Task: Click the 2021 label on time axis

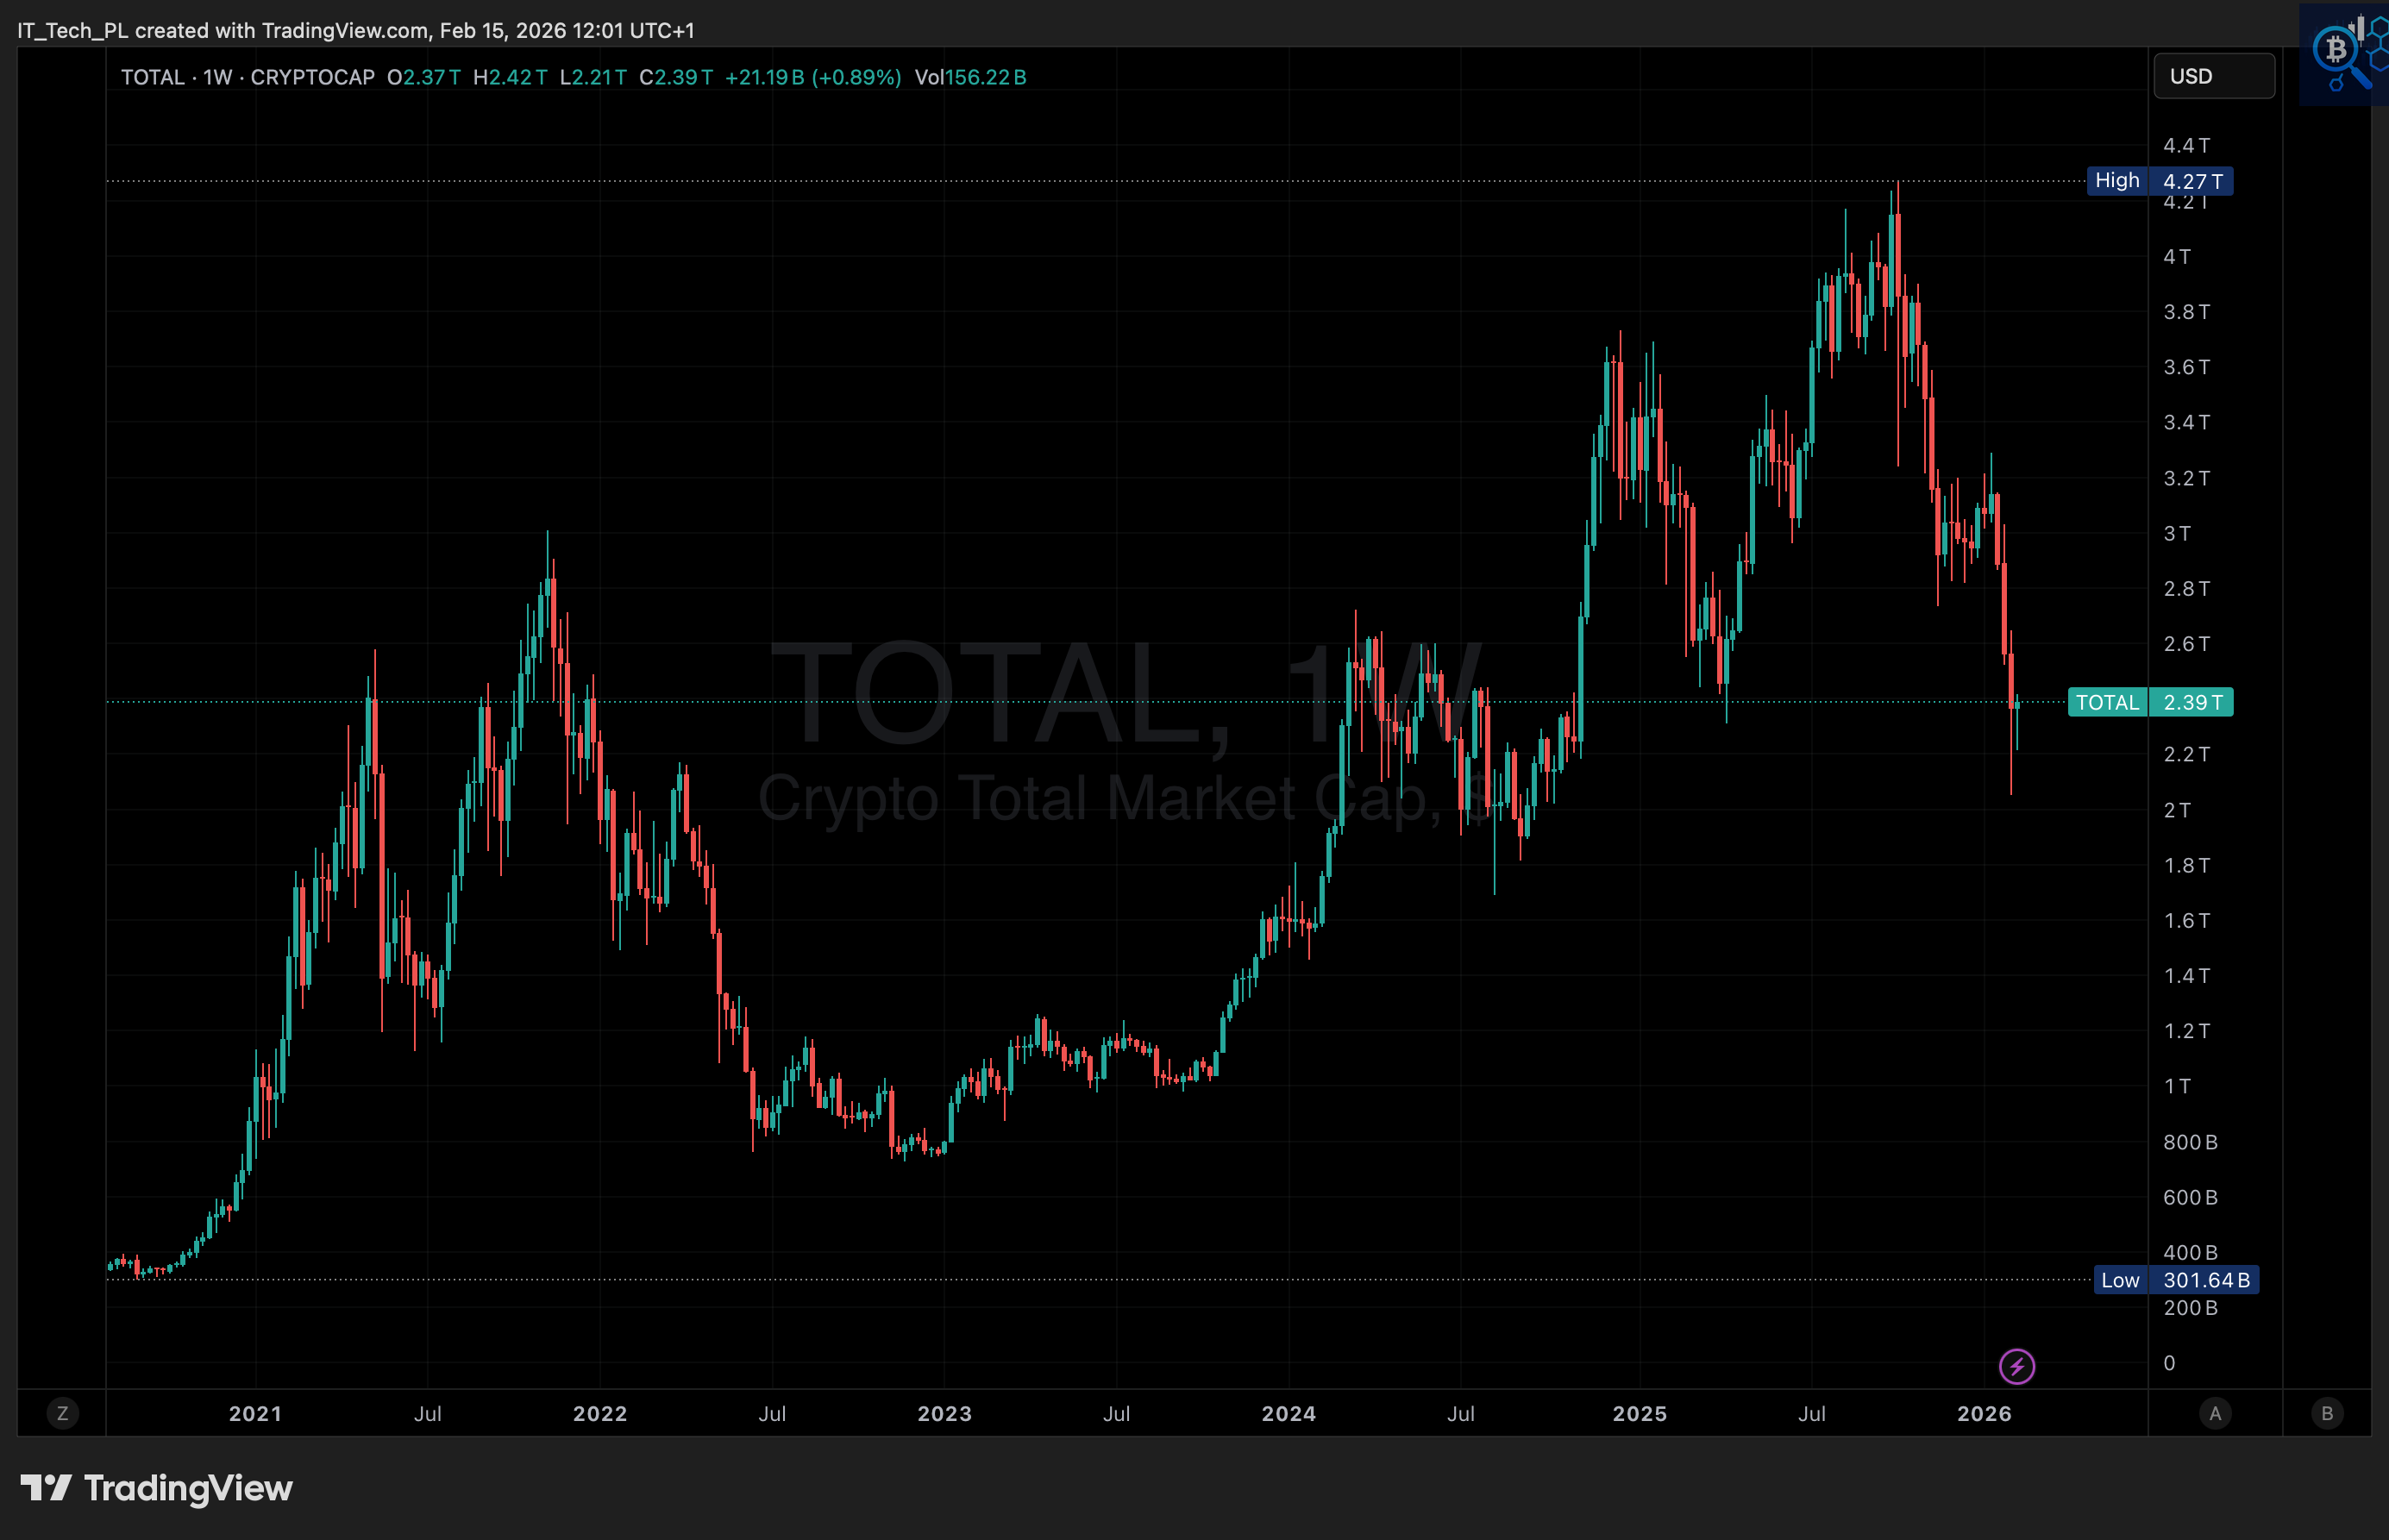Action: click(x=255, y=1414)
